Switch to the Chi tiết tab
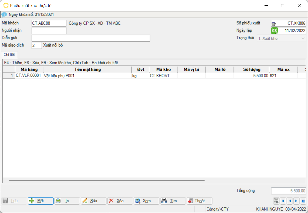This screenshot has width=308, height=213. coord(9,54)
